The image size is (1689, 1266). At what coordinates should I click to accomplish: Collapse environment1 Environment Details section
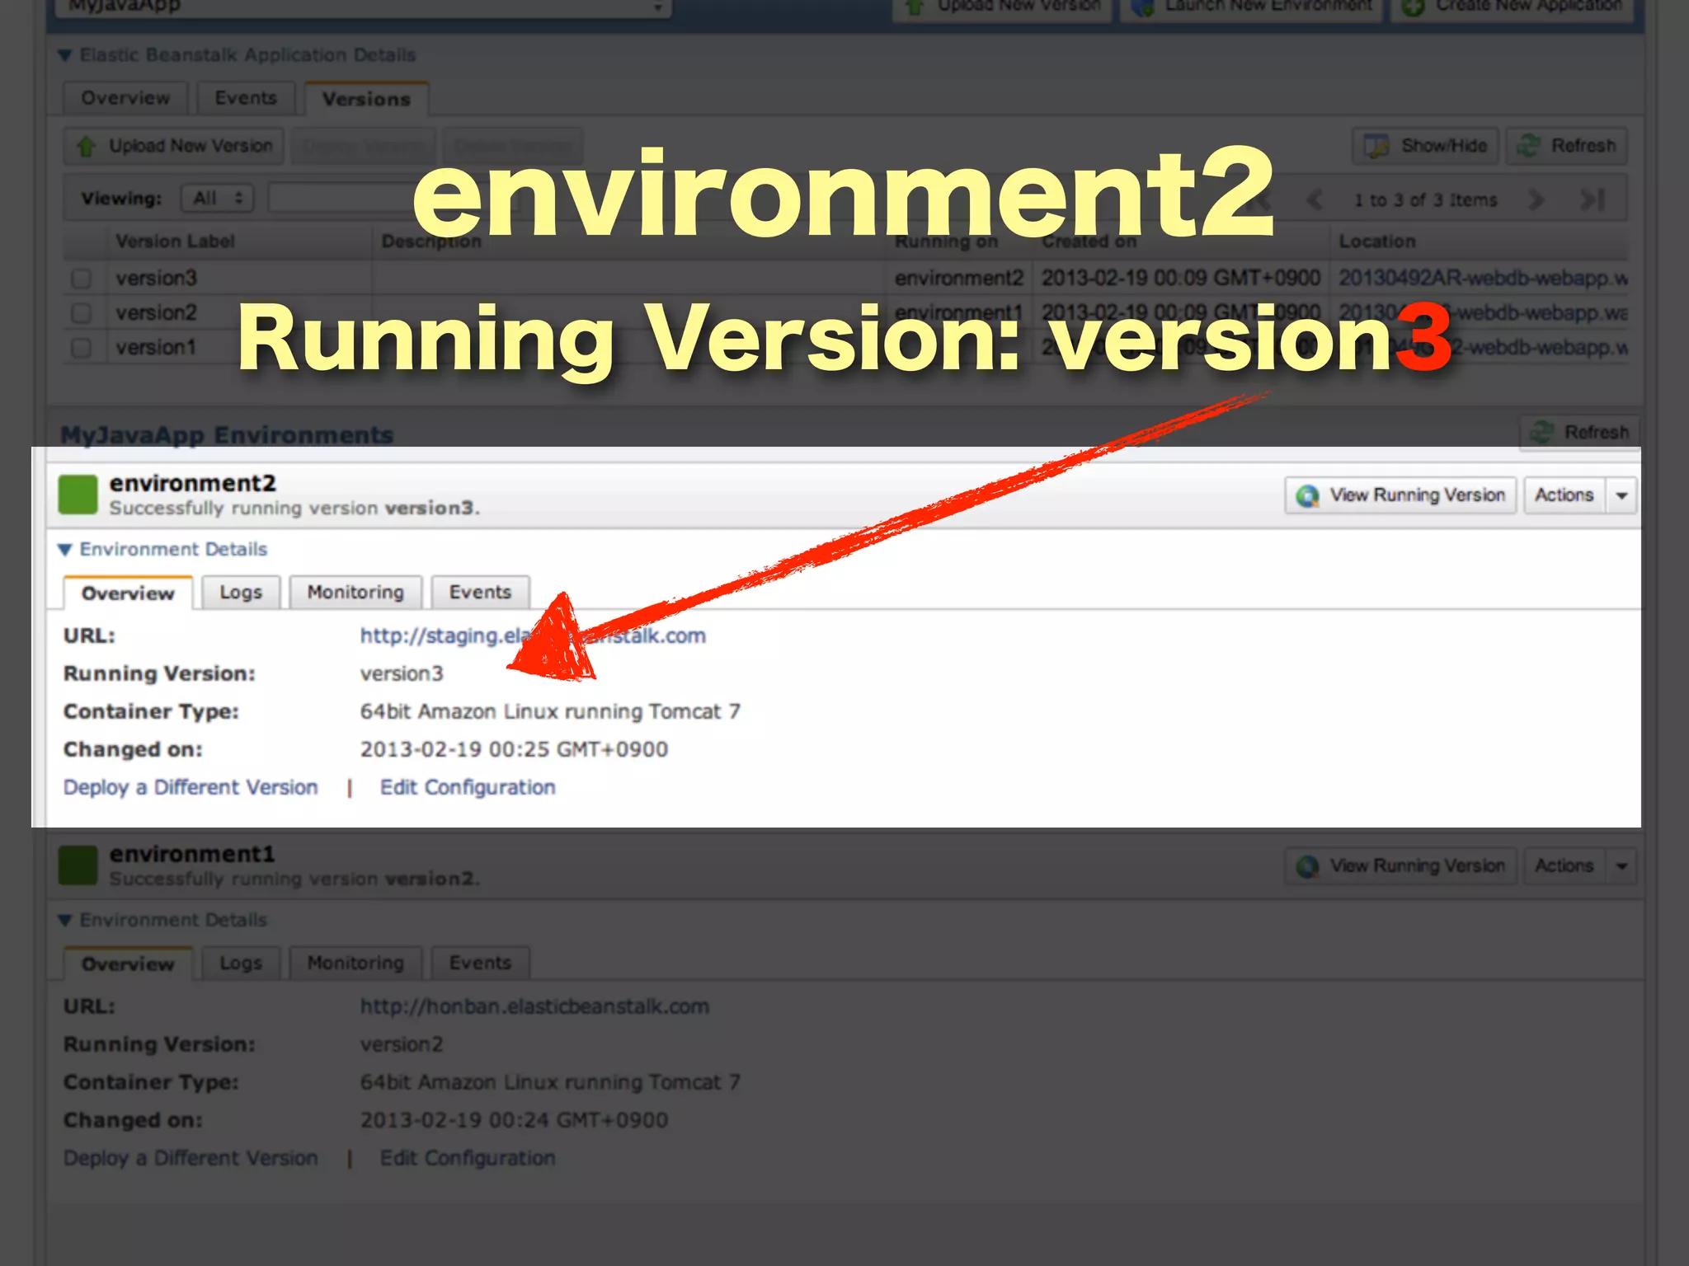pyautogui.click(x=65, y=921)
